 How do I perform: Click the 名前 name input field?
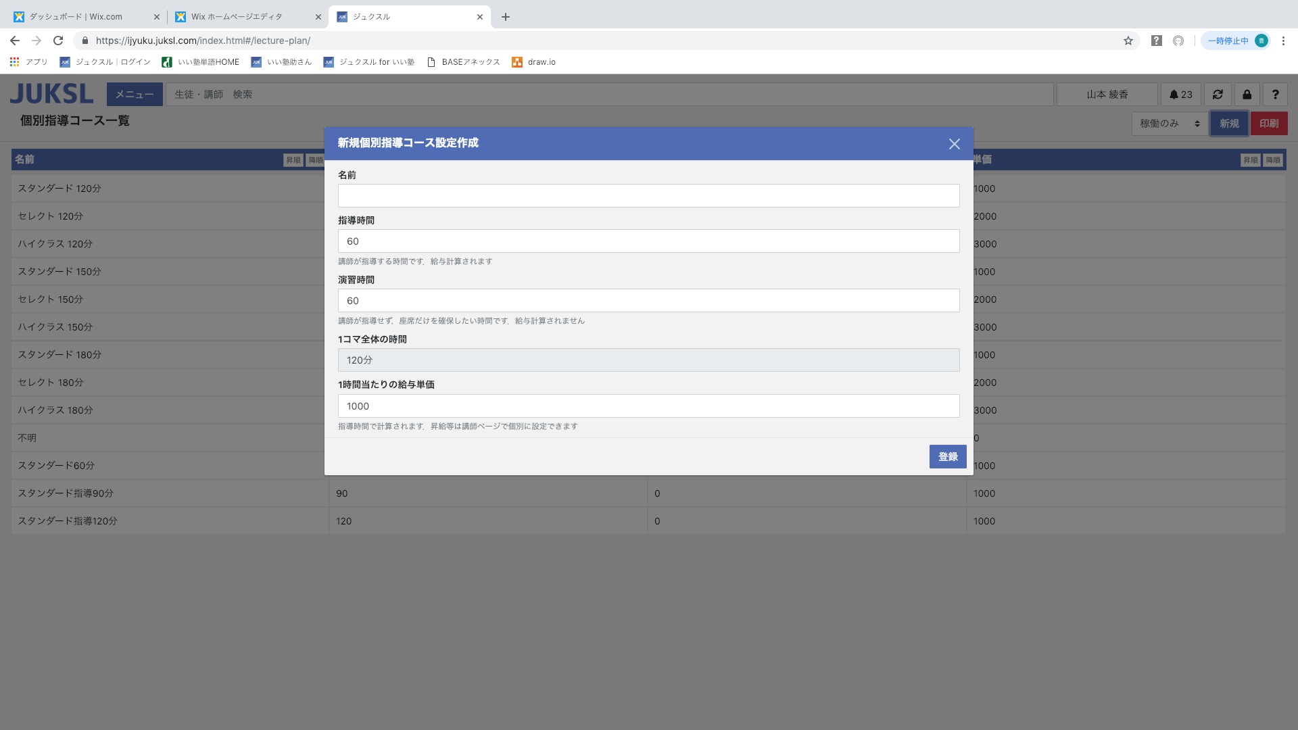(x=648, y=196)
